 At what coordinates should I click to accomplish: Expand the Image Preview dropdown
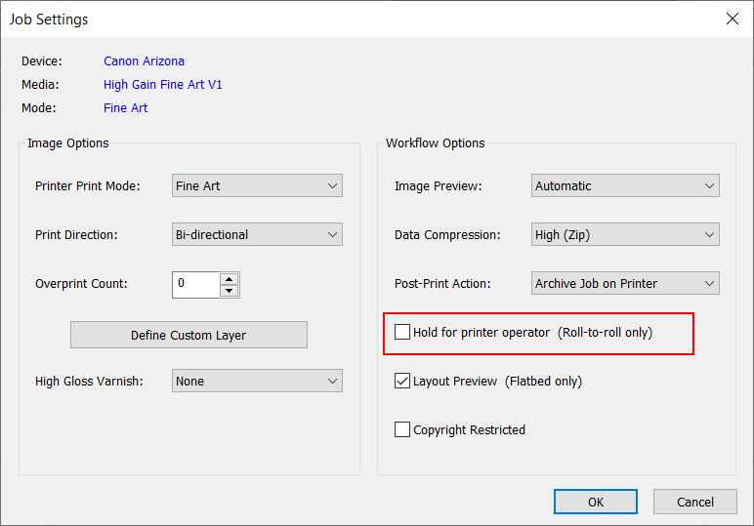pyautogui.click(x=625, y=186)
